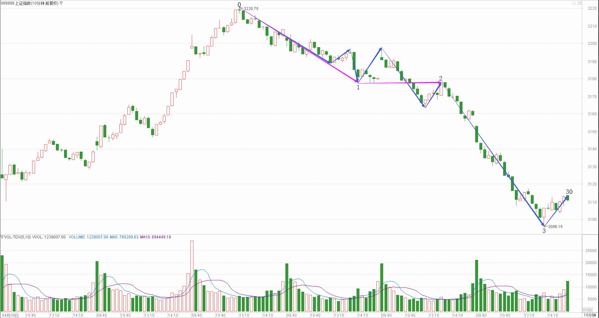Click the overlapping-windows icon at chart top-right
The height and width of the screenshot is (318, 599).
coord(579,3)
